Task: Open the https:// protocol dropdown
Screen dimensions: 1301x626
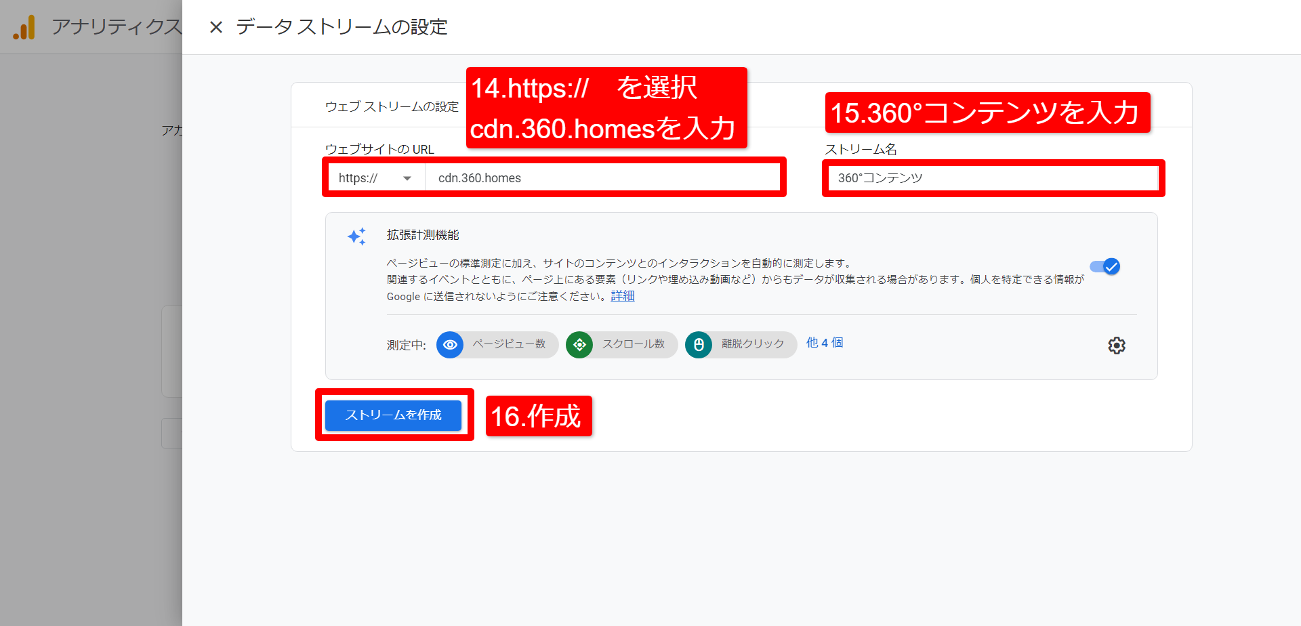Action: [x=375, y=178]
